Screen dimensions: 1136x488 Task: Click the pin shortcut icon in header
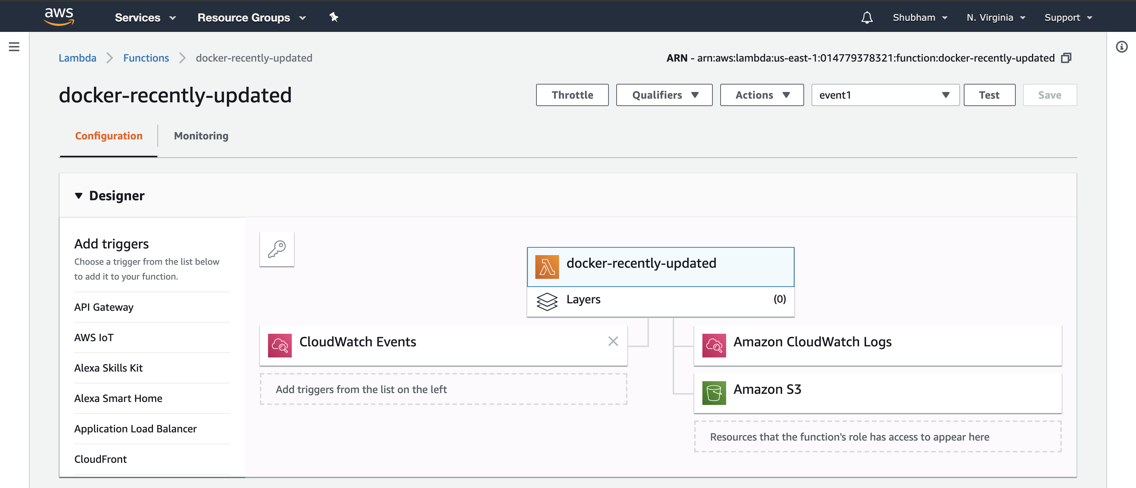[334, 17]
